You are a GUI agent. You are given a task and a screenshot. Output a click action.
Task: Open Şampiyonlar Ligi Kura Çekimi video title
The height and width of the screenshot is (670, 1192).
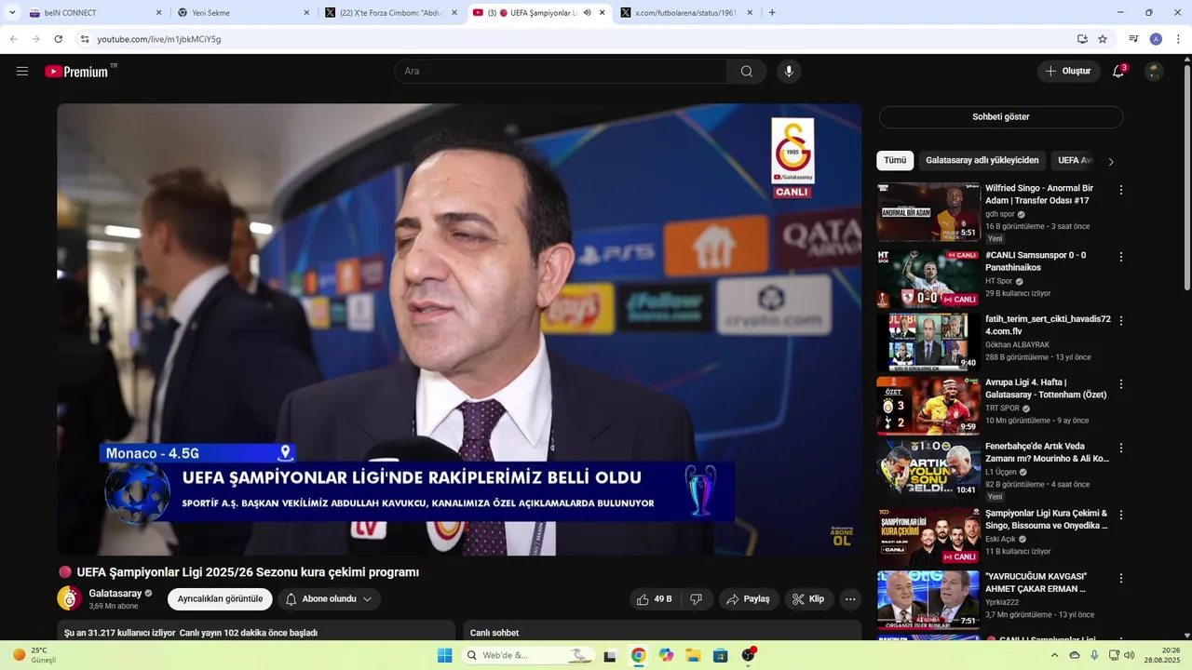tap(1047, 519)
